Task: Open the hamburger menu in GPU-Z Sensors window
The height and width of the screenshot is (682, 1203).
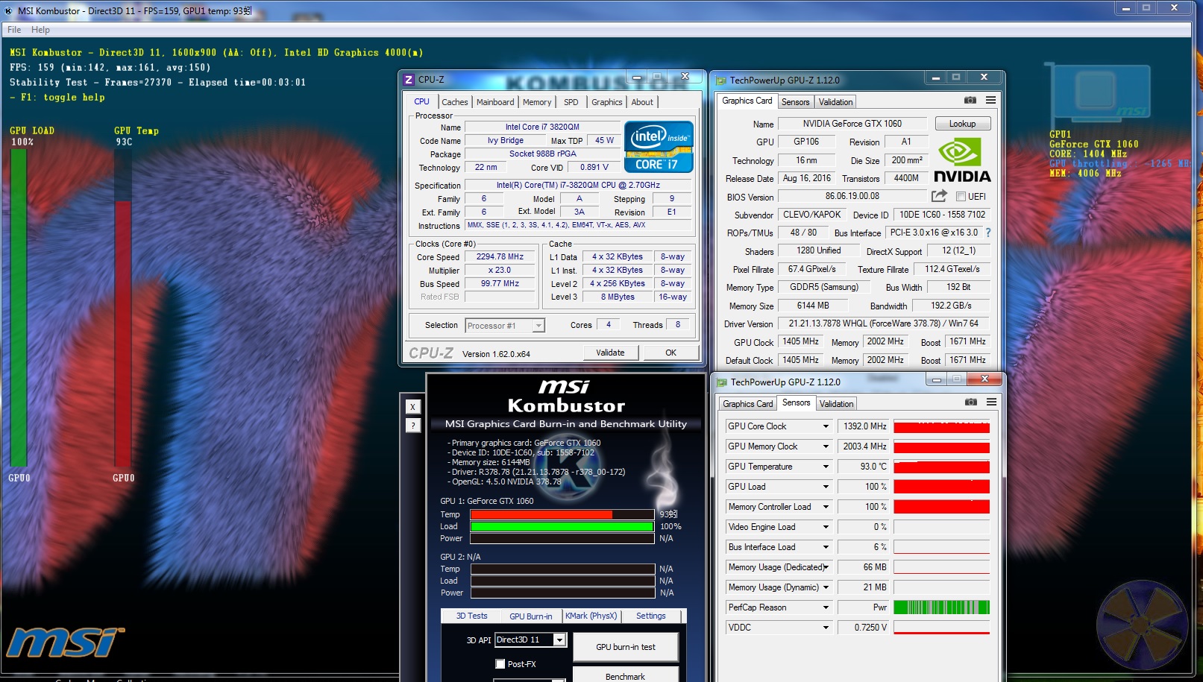Action: click(x=991, y=402)
